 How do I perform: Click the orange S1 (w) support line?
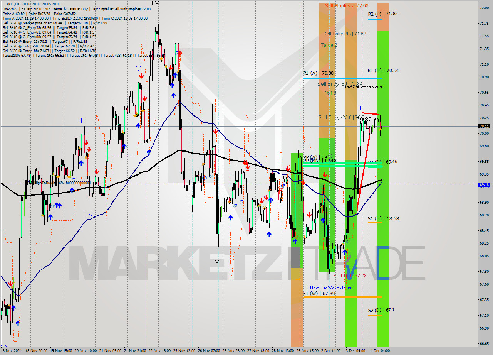[342, 297]
